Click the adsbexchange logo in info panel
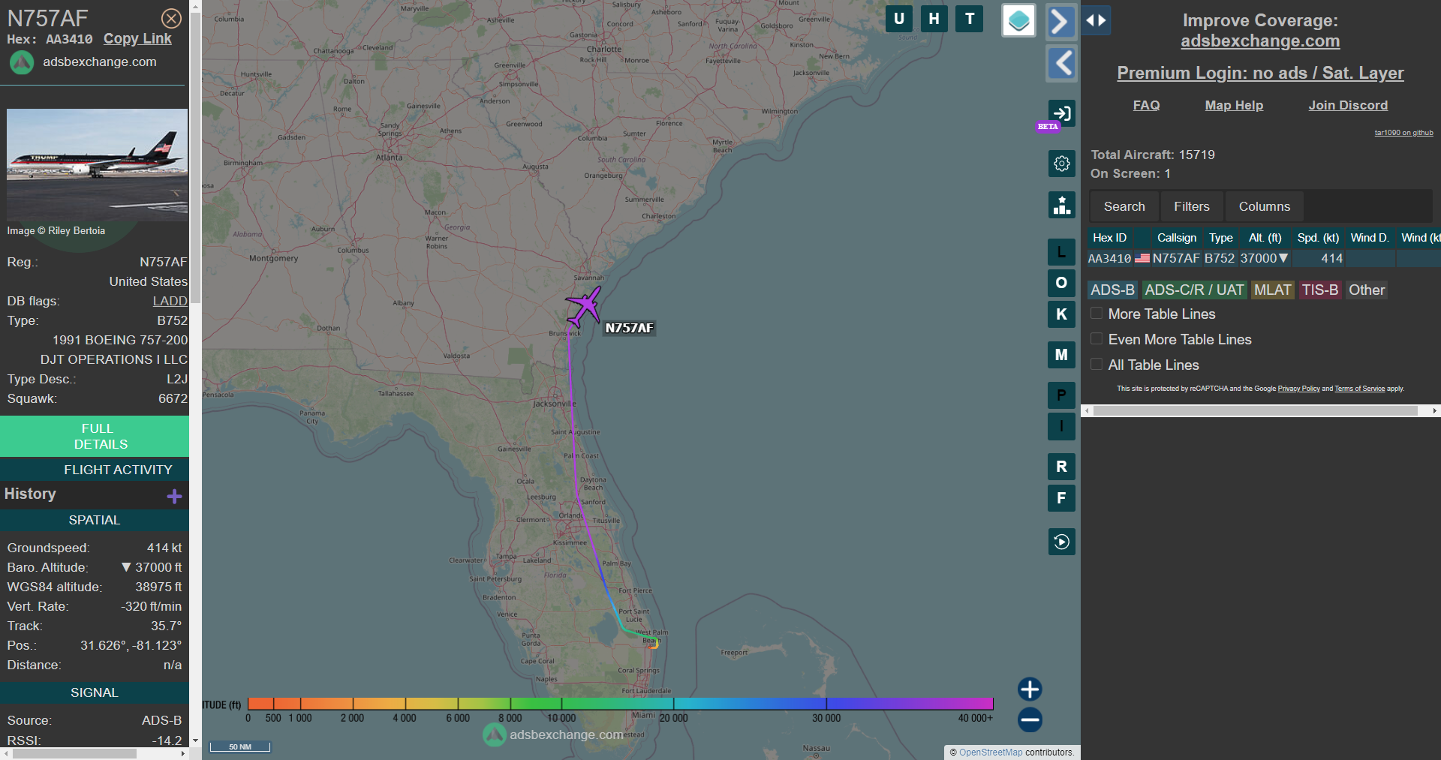This screenshot has width=1441, height=760. [x=22, y=62]
